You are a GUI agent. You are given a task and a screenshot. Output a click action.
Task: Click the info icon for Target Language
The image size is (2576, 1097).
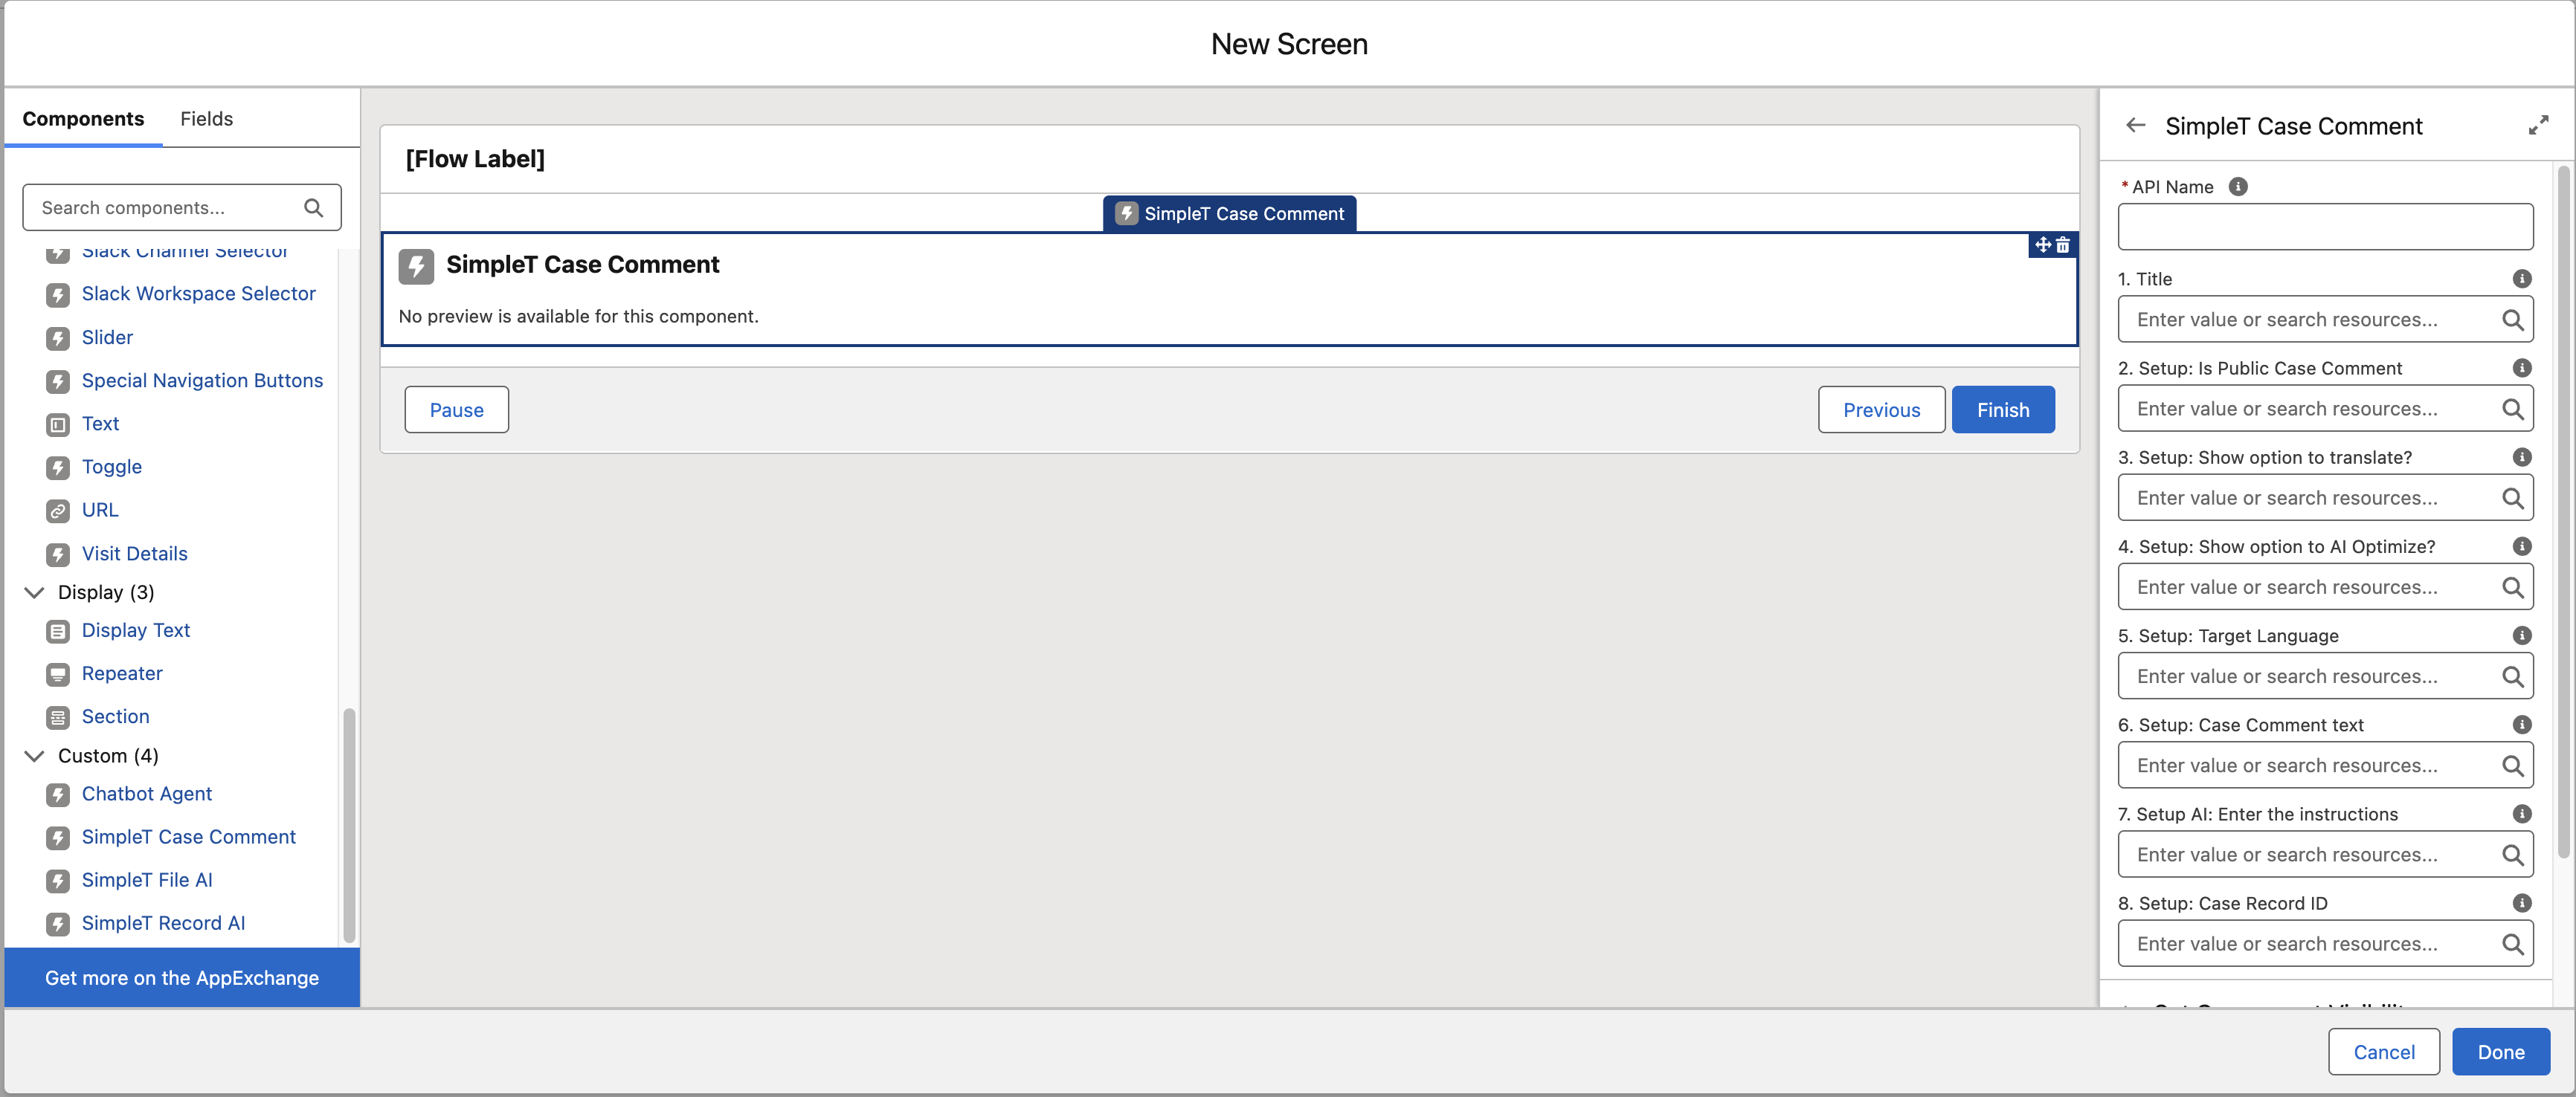click(x=2522, y=635)
